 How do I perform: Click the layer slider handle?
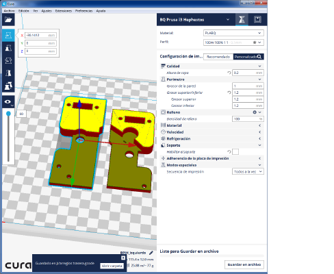point(8,114)
